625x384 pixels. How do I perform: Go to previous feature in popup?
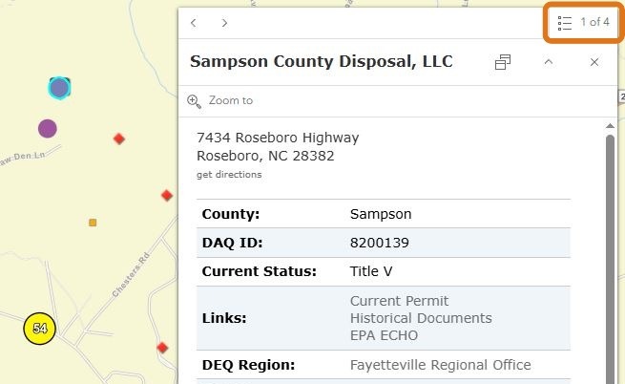pos(194,22)
